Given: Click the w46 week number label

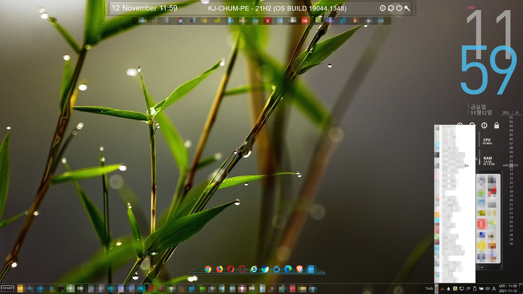Looking at the screenshot, I should point(505,165).
